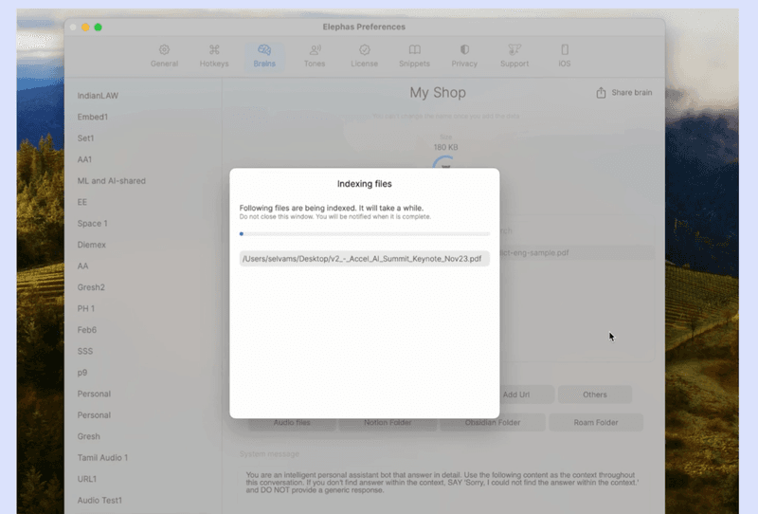Open the Privacy shield icon

pyautogui.click(x=464, y=50)
